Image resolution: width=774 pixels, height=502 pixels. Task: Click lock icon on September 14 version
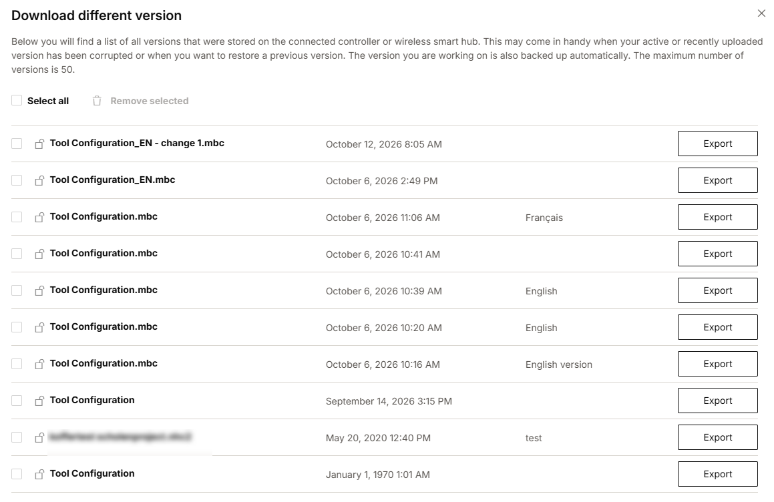tap(39, 401)
